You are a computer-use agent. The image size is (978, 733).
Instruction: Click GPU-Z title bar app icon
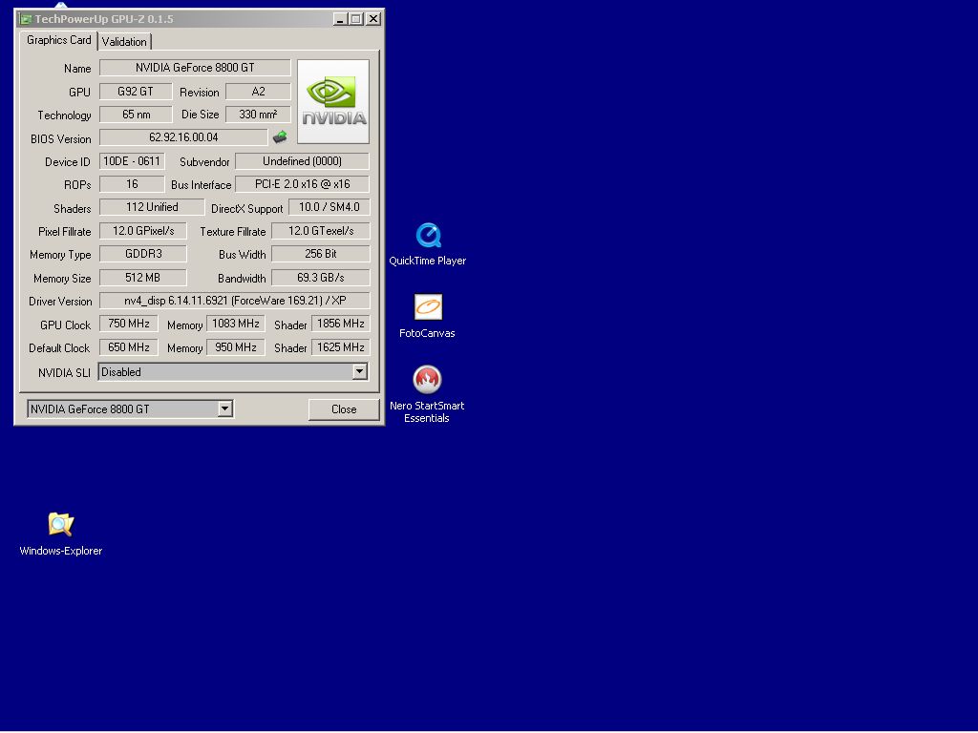pyautogui.click(x=26, y=19)
